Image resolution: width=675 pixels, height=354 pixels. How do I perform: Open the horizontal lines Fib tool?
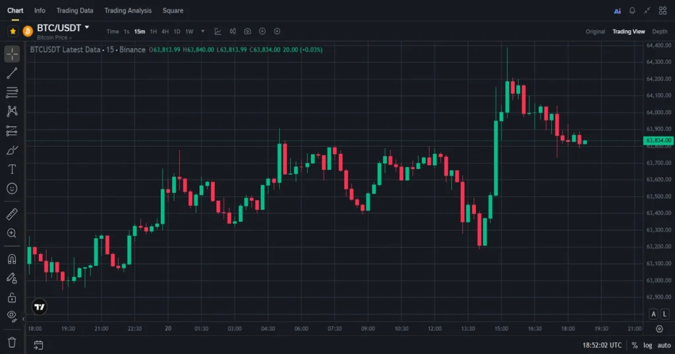pyautogui.click(x=12, y=92)
